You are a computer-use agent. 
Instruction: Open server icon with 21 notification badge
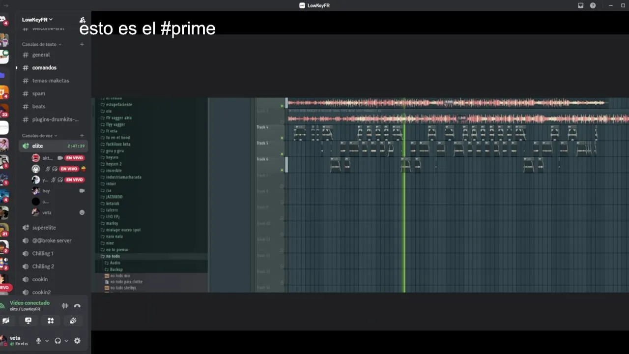tap(3, 229)
